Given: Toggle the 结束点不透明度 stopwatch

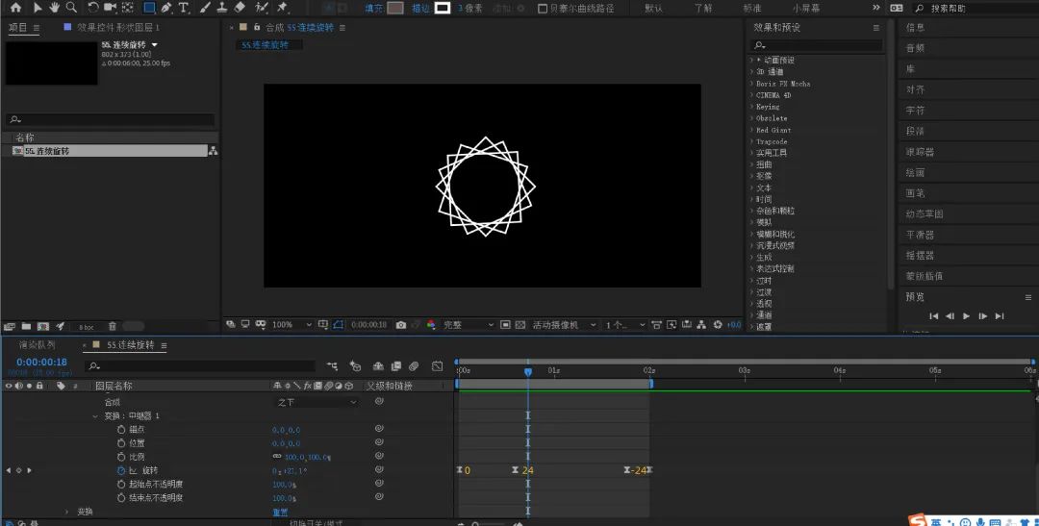Looking at the screenshot, I should pyautogui.click(x=121, y=497).
